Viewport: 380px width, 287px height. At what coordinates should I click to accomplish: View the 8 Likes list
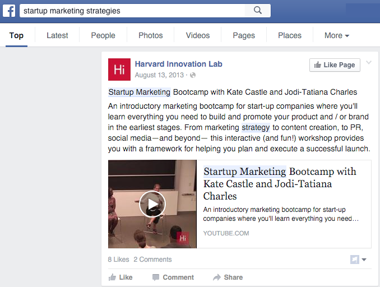point(118,260)
